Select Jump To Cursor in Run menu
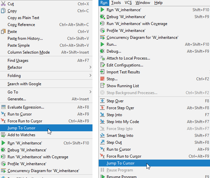The width and height of the screenshot is (210, 178). tap(154, 163)
